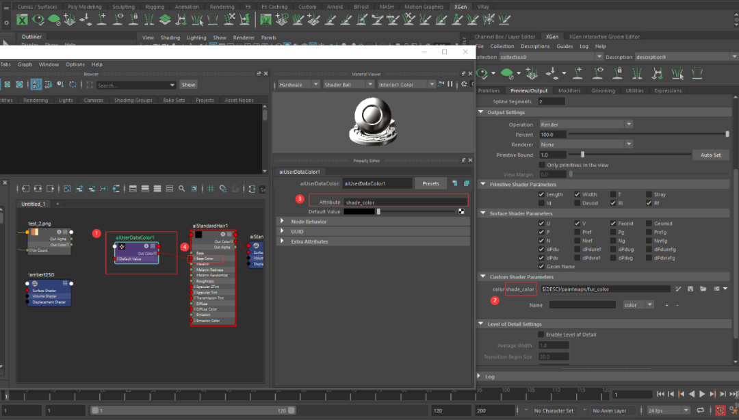Click the play forward button in timeline controls
The height and width of the screenshot is (420, 739).
(702, 394)
